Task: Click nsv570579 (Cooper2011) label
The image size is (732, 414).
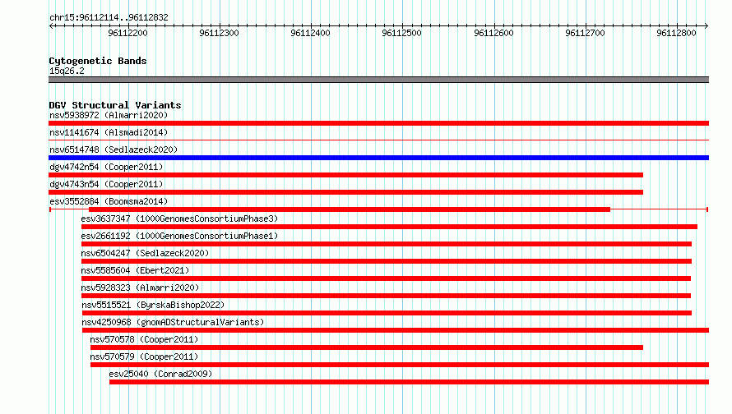Action: click(x=144, y=356)
